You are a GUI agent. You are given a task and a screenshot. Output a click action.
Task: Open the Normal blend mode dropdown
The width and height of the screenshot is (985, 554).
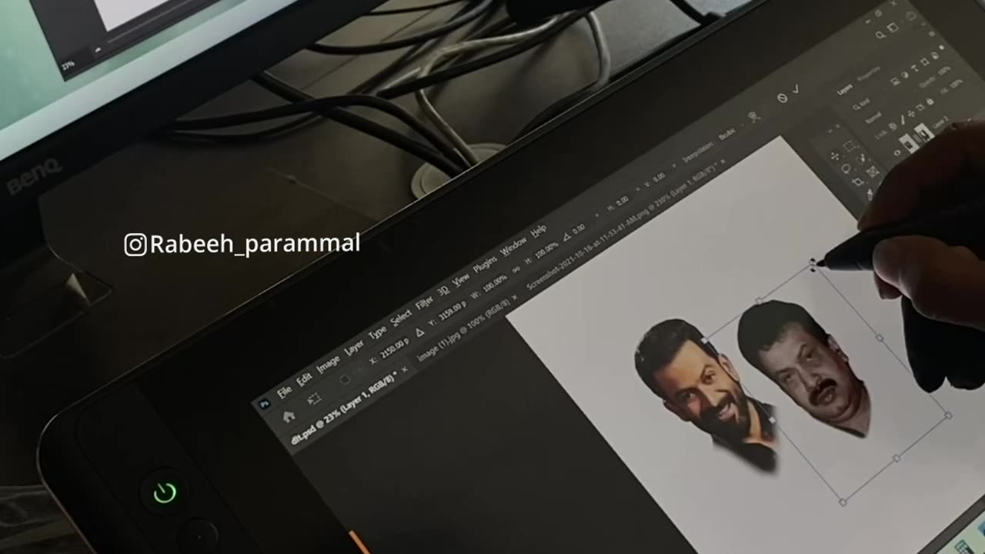point(873,117)
